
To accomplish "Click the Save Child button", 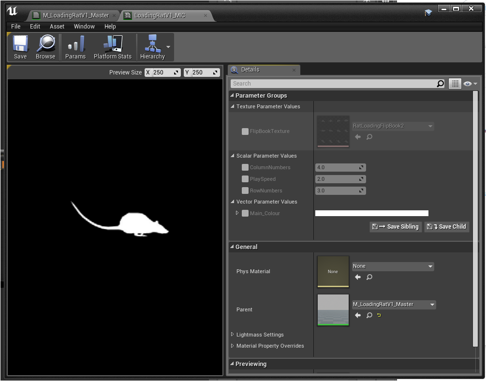I will [447, 227].
